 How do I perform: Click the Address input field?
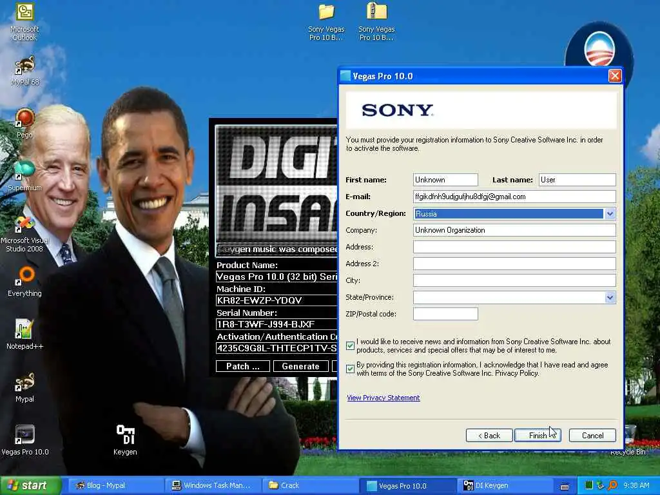tap(514, 247)
